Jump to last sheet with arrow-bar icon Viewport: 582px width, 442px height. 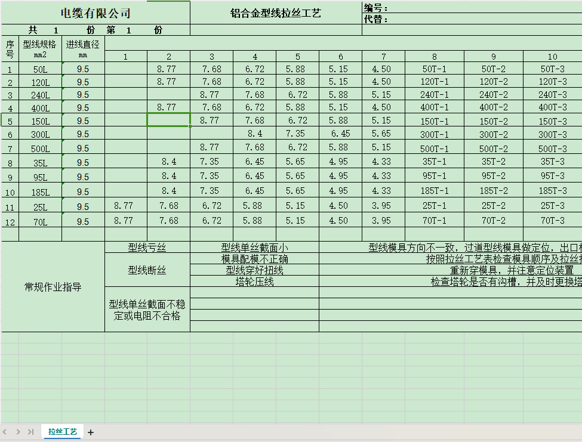[x=30, y=432]
